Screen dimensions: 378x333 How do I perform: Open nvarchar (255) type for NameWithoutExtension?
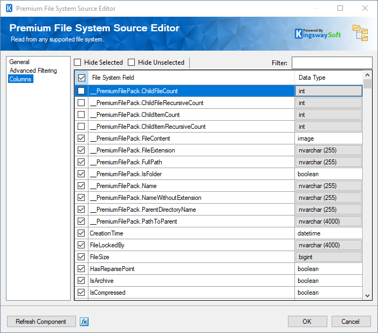[x=328, y=198]
